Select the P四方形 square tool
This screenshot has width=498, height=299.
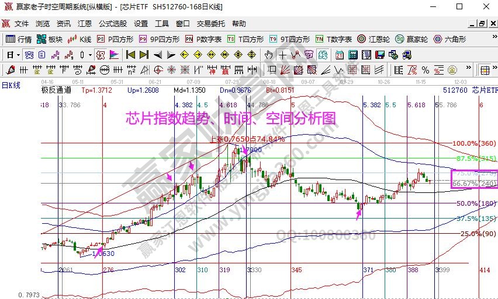coord(115,39)
